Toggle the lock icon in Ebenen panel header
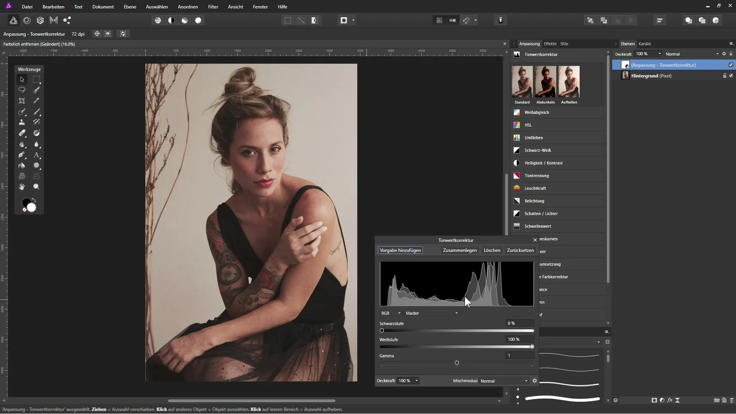The height and width of the screenshot is (414, 736). [x=731, y=54]
